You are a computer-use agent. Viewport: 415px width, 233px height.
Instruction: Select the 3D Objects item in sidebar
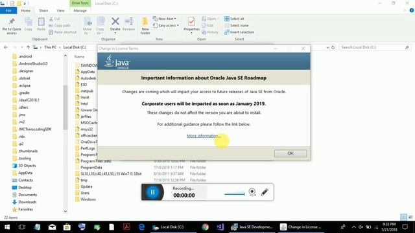(x=24, y=166)
